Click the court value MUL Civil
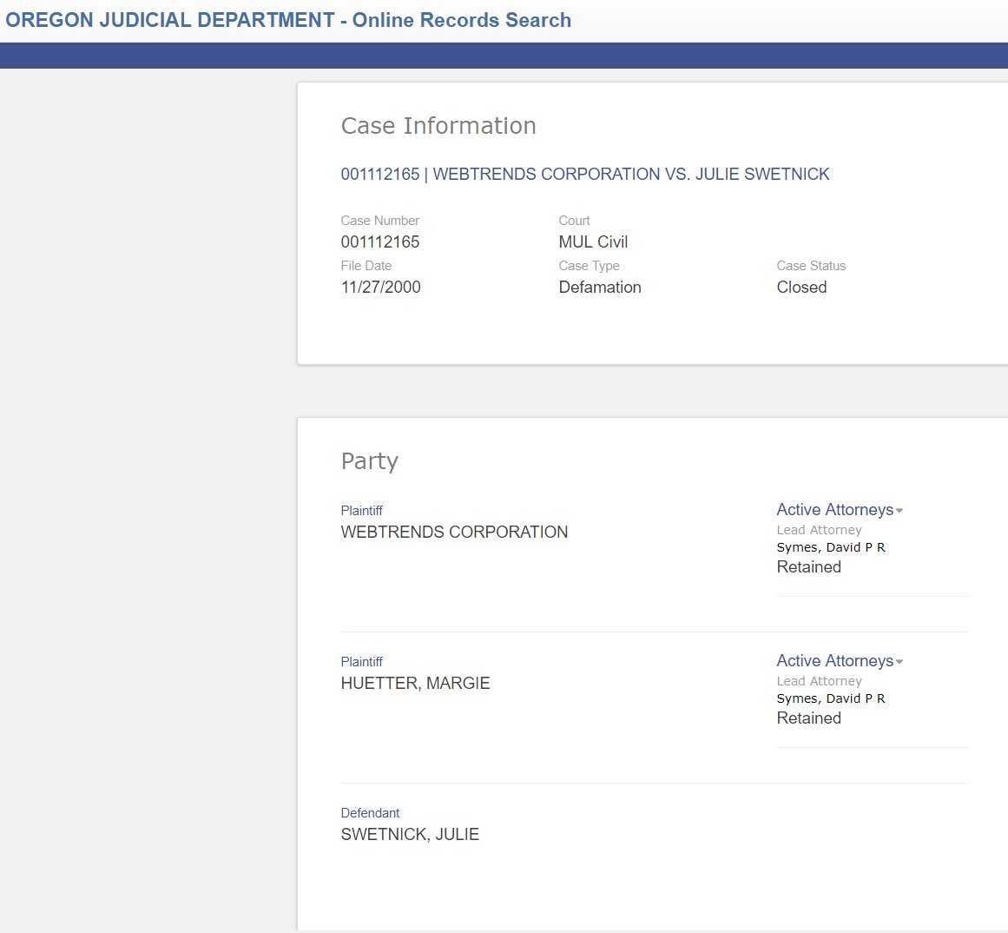 [x=593, y=242]
